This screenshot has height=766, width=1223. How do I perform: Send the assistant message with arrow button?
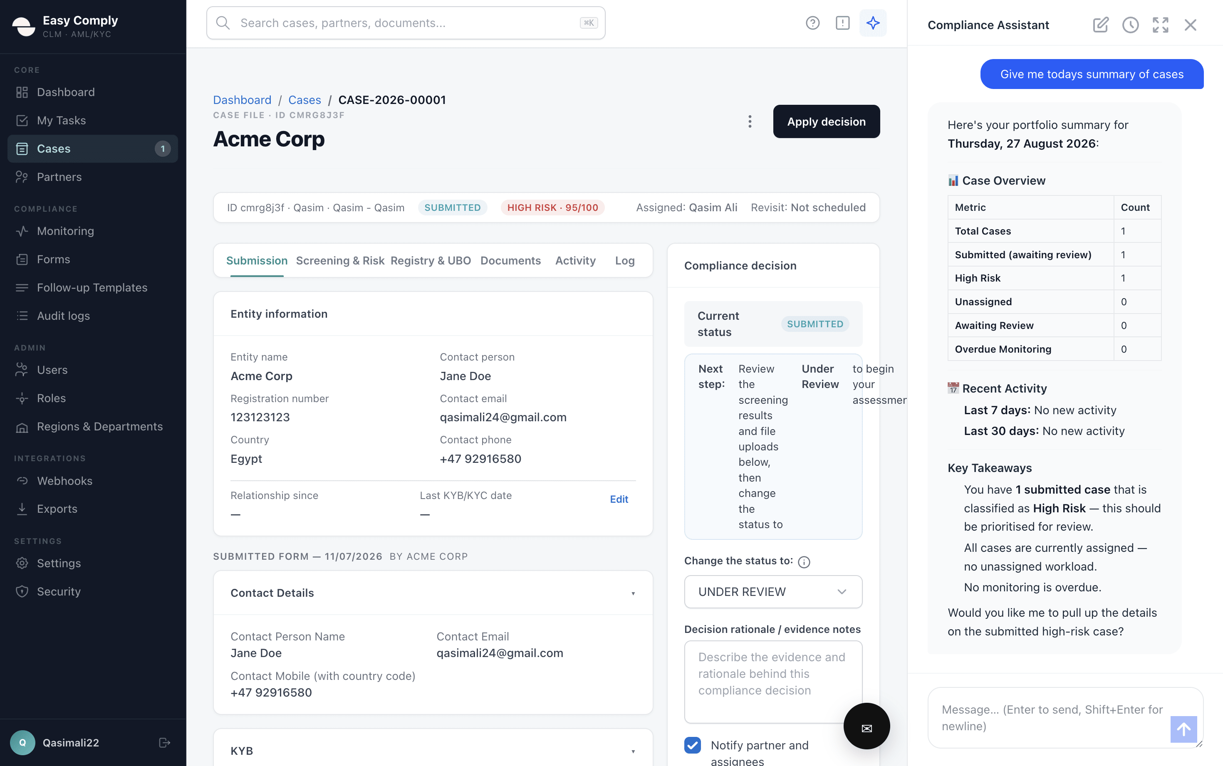click(1183, 729)
